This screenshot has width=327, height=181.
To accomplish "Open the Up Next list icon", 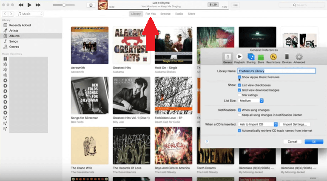I will pos(236,5).
